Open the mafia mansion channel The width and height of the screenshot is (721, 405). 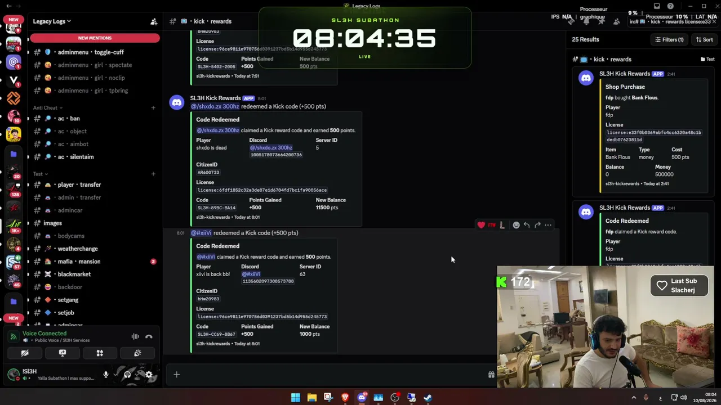[x=95, y=262]
